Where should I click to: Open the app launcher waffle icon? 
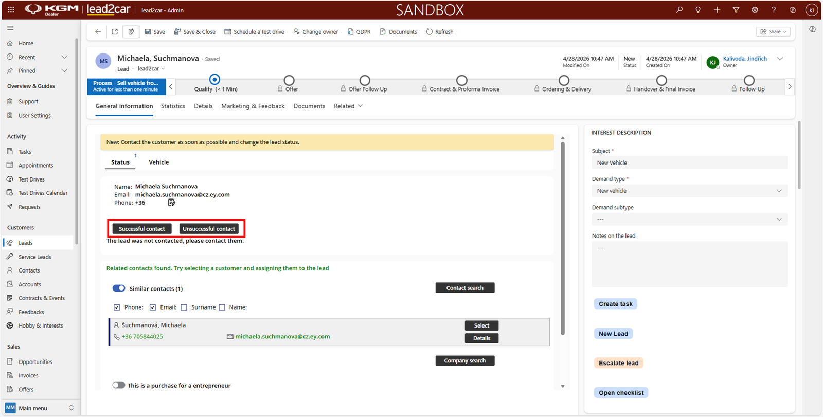[11, 10]
